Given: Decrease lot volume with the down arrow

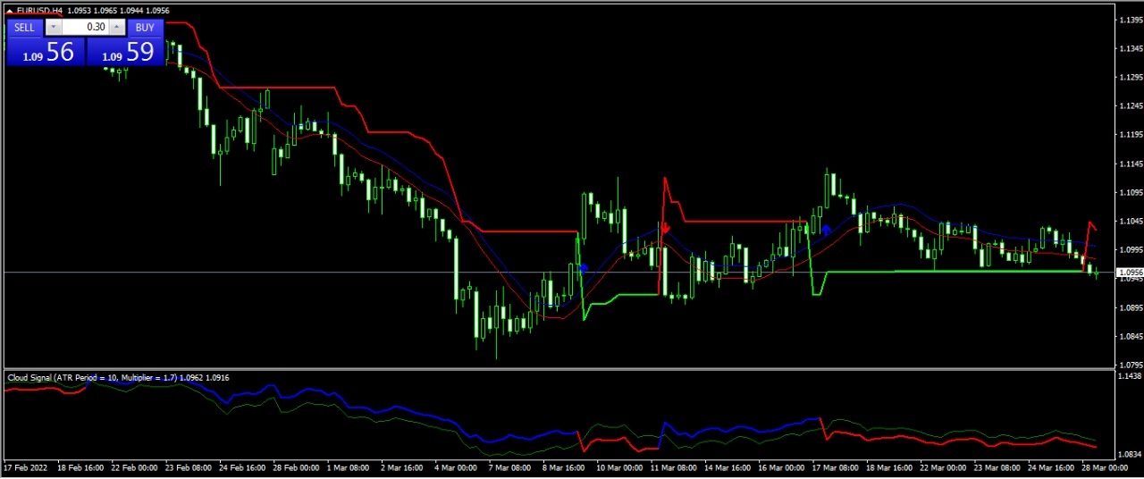Looking at the screenshot, I should coord(53,28).
